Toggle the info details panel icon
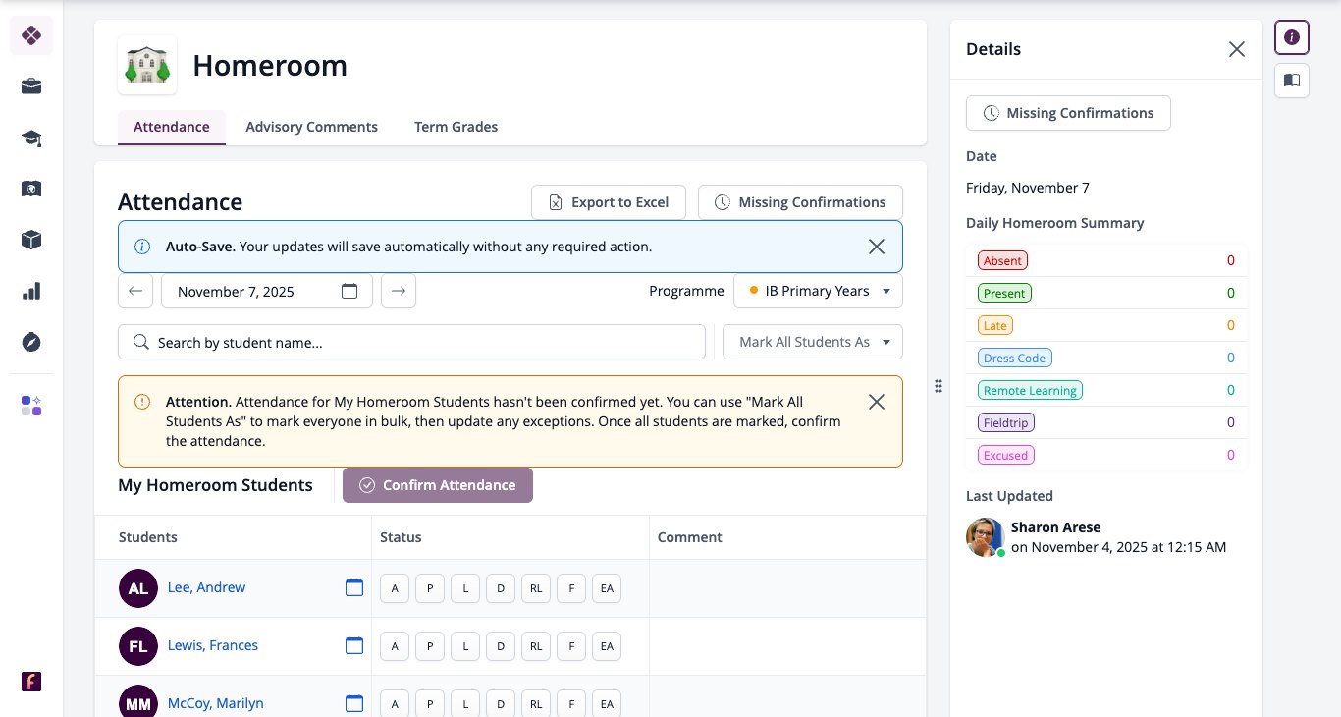The image size is (1341, 717). 1292,37
